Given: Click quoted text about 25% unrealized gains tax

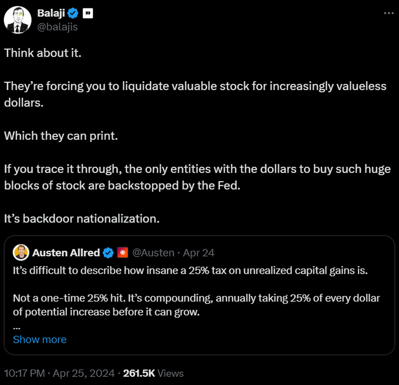Looking at the screenshot, I should 190,271.
